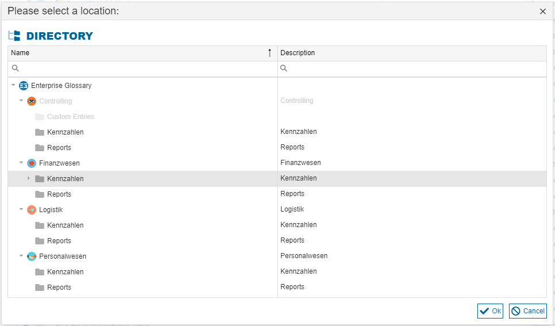
Task: Collapse the Enterprise Glossary root node
Action: (13, 85)
